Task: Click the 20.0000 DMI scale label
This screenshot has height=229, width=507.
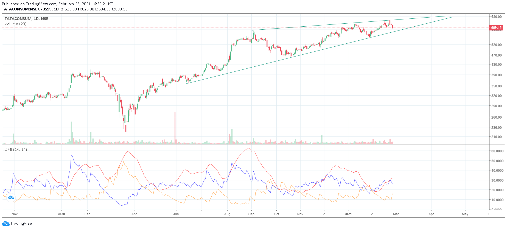Action: [497, 190]
